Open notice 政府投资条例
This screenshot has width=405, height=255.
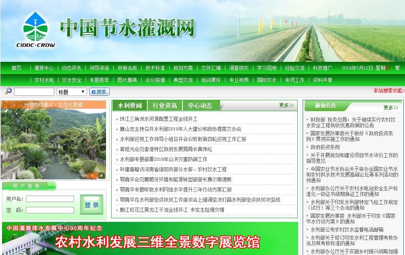tap(325, 147)
